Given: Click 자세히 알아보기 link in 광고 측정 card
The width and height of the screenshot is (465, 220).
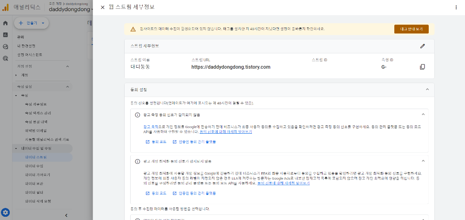Looking at the screenshot, I should 226,131.
